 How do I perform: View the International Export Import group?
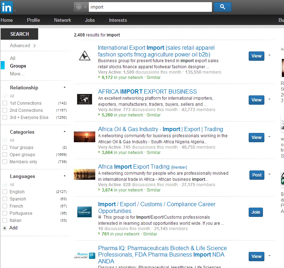(x=257, y=56)
